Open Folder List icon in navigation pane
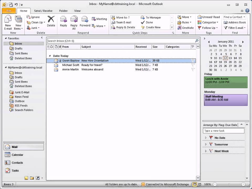 tap(32, 178)
